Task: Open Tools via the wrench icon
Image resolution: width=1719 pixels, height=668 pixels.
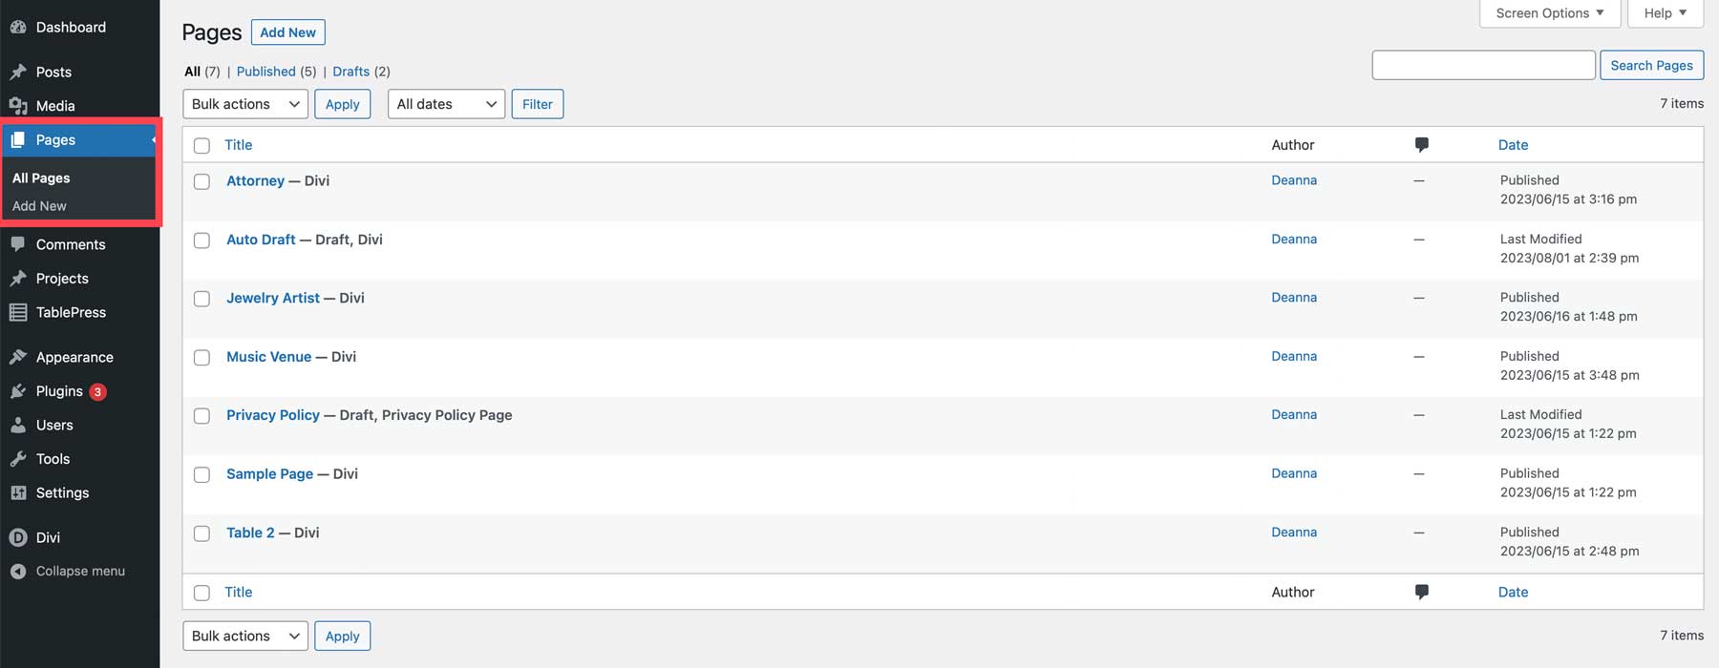Action: click(21, 459)
